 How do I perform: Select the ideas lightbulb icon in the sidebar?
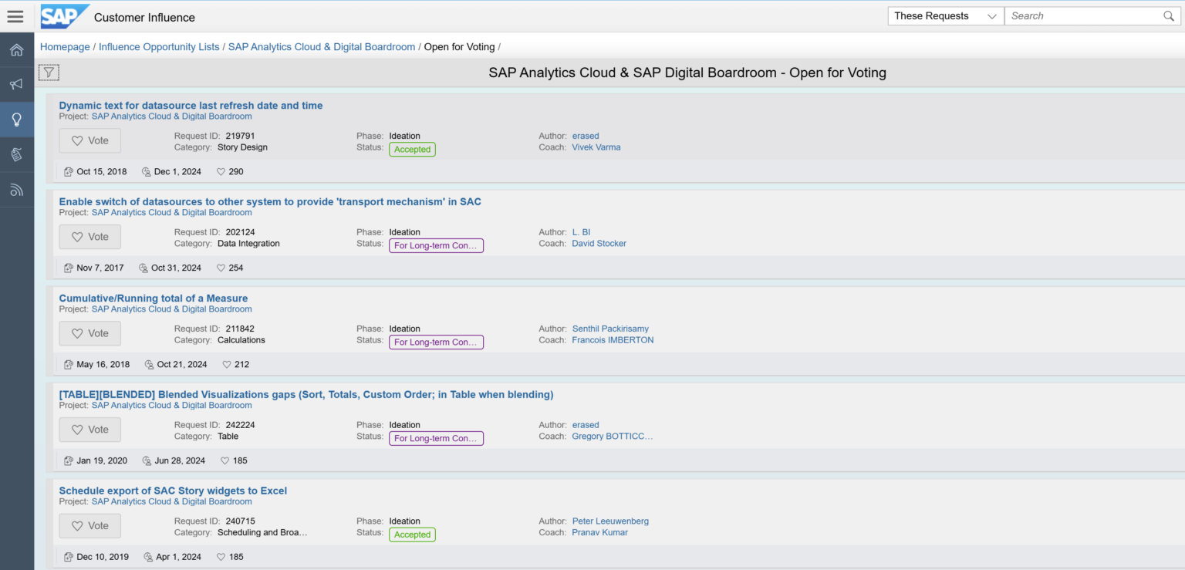pyautogui.click(x=16, y=119)
